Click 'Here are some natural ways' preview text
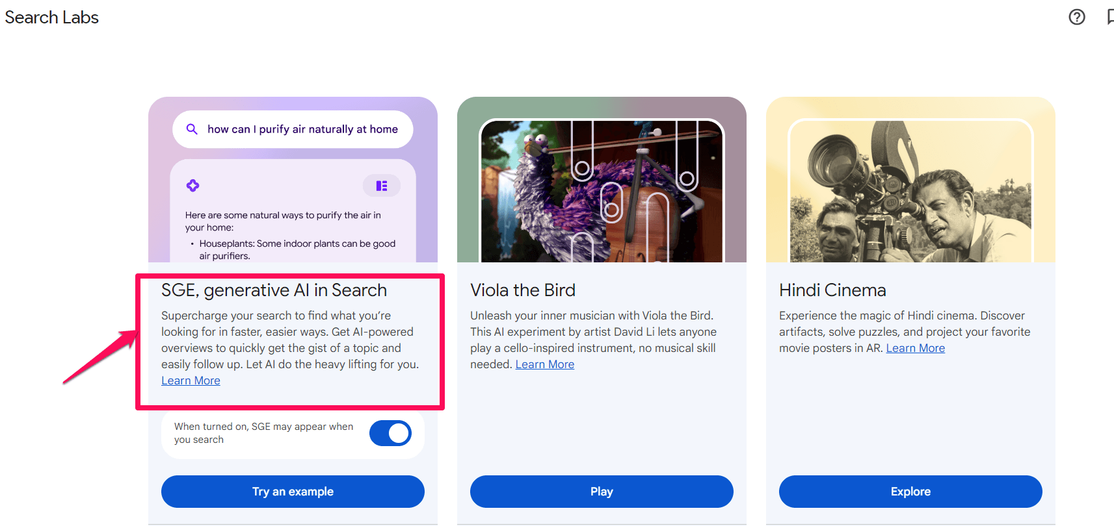The width and height of the screenshot is (1114, 526). [283, 221]
